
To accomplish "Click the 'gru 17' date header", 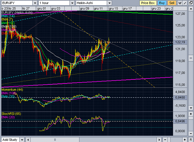I will [x=127, y=9].
